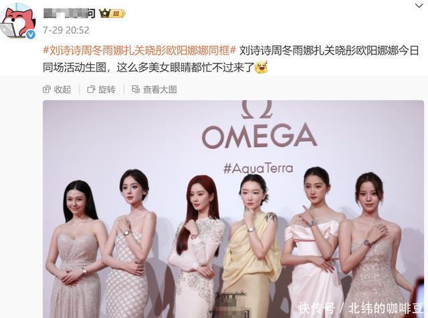The height and width of the screenshot is (318, 428).
Task: Open the orange hashtag topic link
Action: point(139,51)
